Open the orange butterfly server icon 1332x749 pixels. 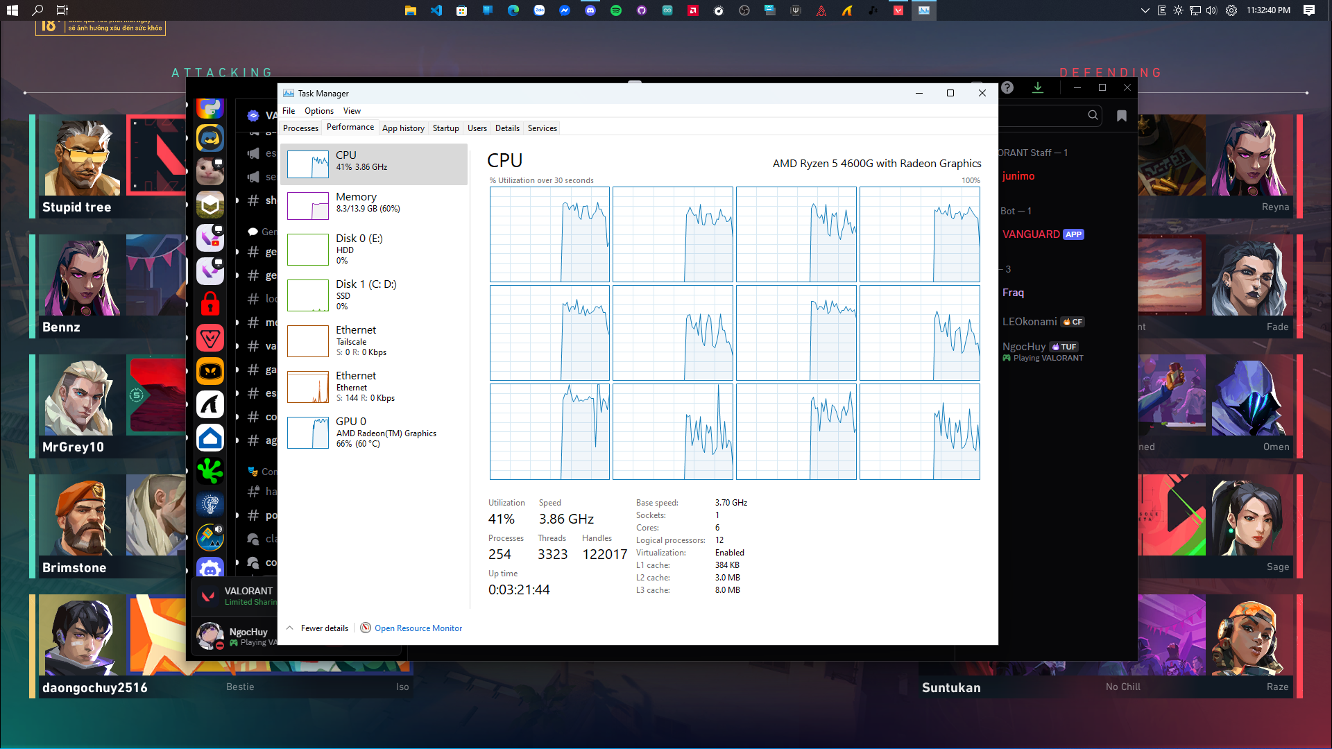click(210, 371)
